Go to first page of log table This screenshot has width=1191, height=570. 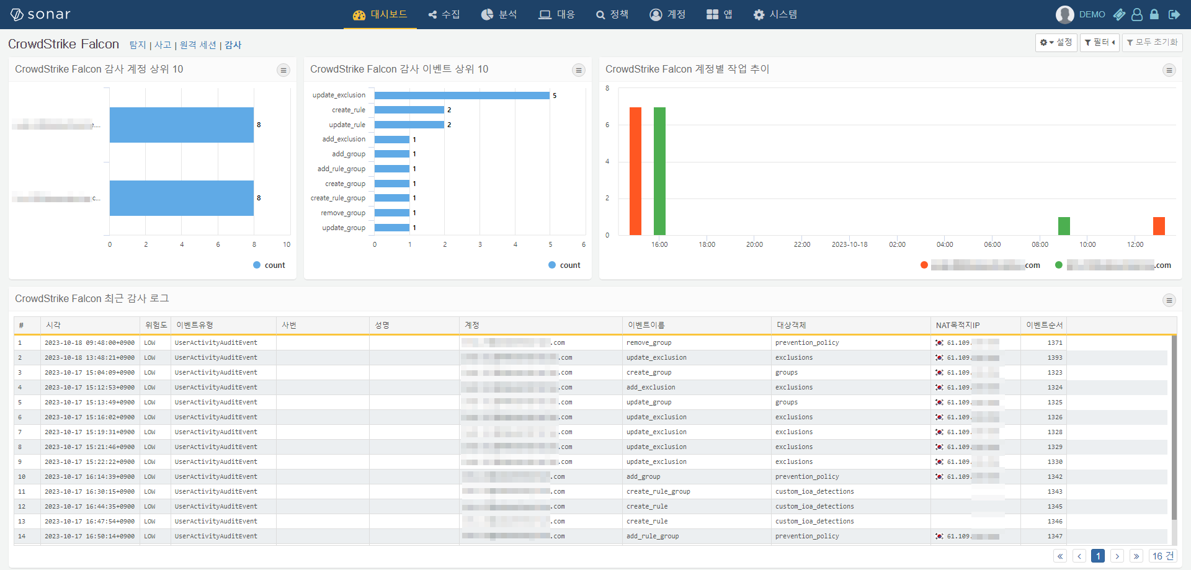[1061, 556]
